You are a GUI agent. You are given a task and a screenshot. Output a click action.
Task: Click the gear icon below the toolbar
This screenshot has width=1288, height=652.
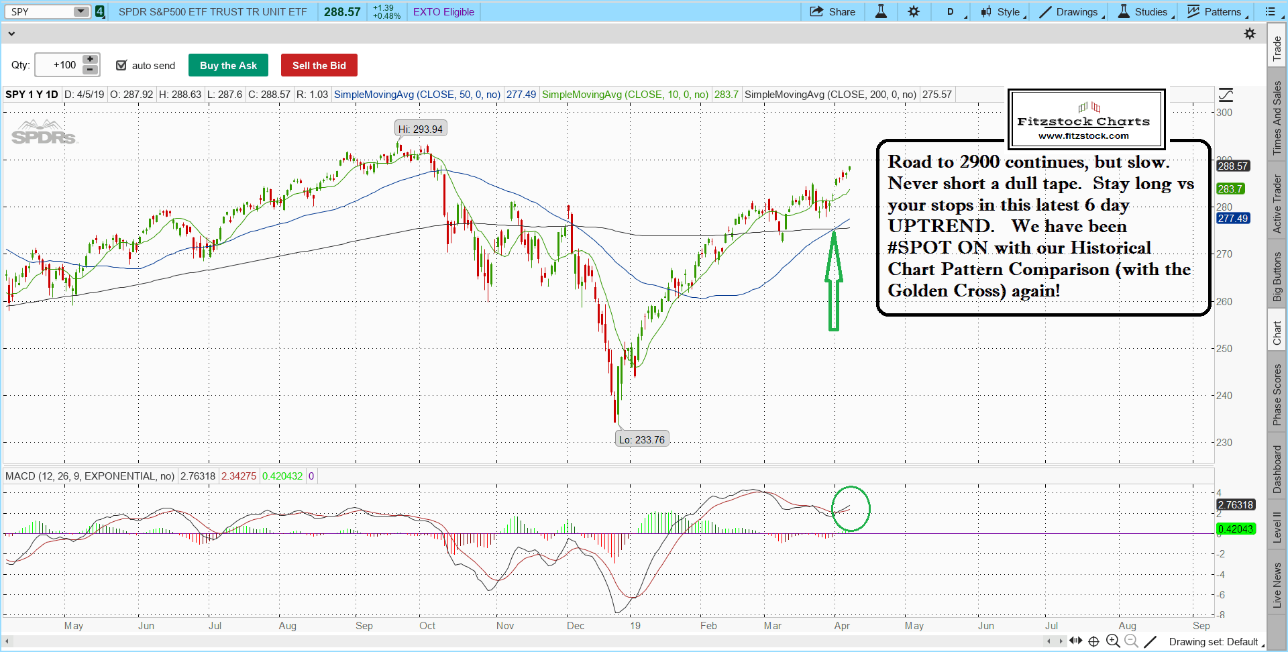[x=1250, y=34]
